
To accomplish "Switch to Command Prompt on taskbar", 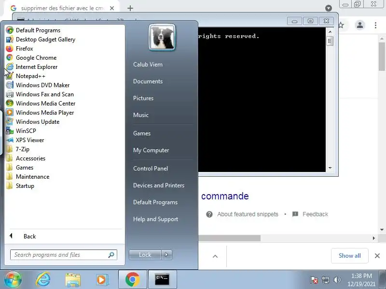I will coord(162,279).
